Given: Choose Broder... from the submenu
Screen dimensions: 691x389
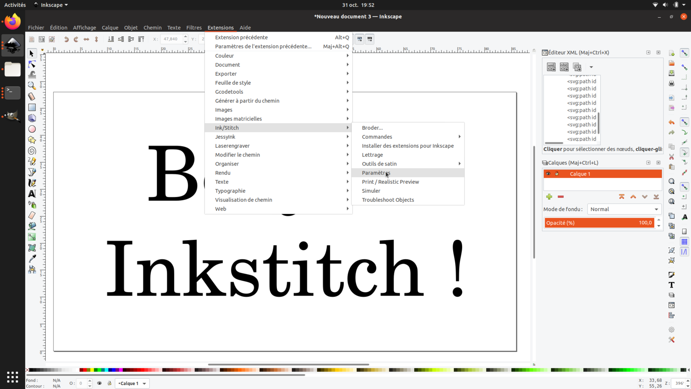Looking at the screenshot, I should click(372, 128).
